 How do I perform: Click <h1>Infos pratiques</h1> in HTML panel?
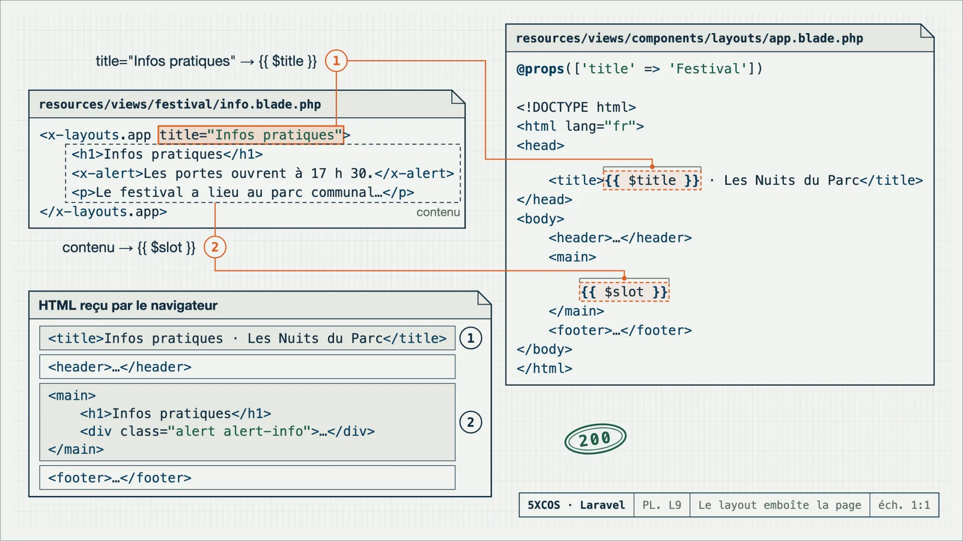tap(176, 414)
